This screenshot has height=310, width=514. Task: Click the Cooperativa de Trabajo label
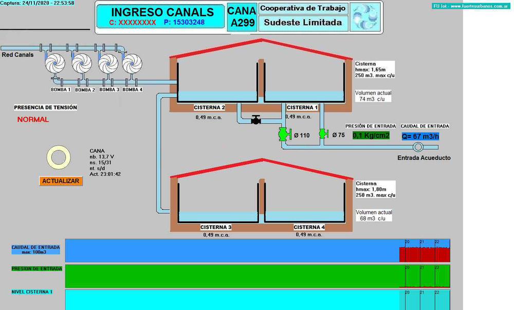[x=303, y=9]
